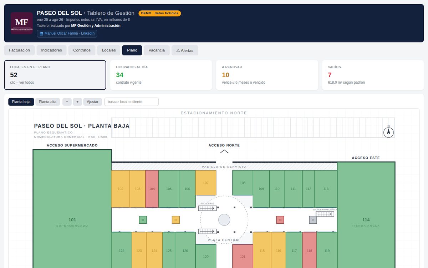Focus the buscar local o cliente field
This screenshot has width=428, height=268.
131,102
